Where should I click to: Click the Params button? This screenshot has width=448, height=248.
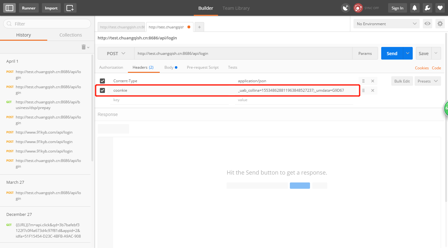coord(365,53)
